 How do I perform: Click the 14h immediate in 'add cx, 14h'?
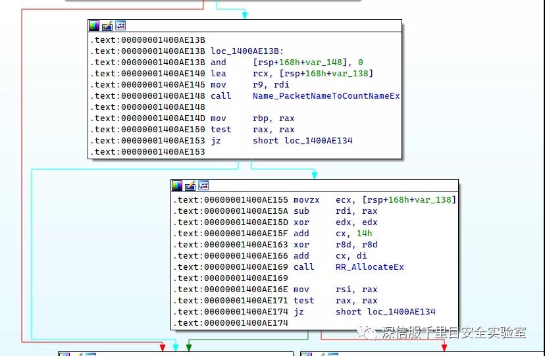point(365,234)
